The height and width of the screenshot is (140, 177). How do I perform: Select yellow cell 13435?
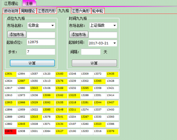[x=112, y=74]
